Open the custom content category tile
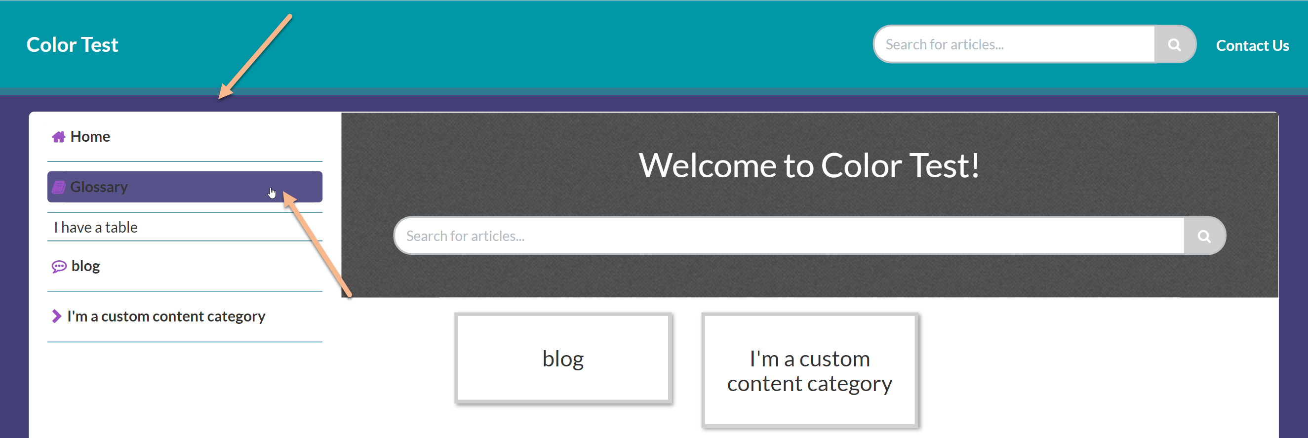 tap(809, 370)
